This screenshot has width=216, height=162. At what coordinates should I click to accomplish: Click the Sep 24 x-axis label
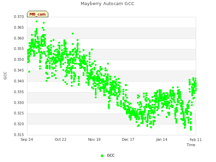[x=27, y=139]
